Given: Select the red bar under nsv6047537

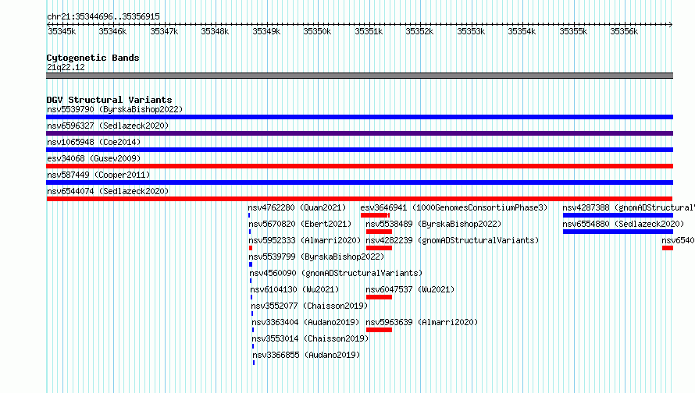Looking at the screenshot, I should 379,297.
